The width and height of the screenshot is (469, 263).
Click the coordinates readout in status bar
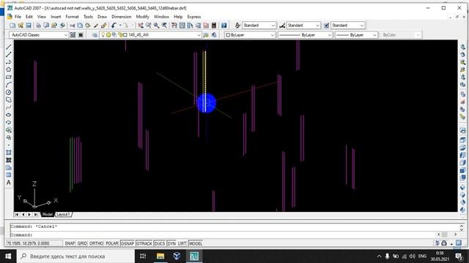click(x=34, y=243)
